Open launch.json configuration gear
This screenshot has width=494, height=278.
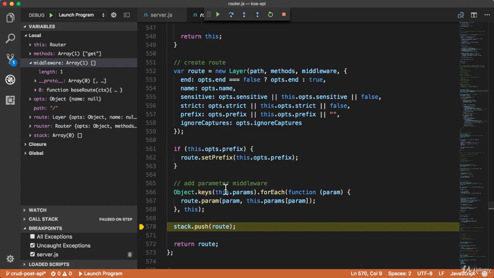coord(113,15)
